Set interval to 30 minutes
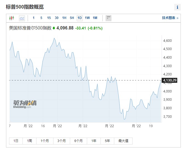The width and height of the screenshot is (183, 150). (57, 18)
